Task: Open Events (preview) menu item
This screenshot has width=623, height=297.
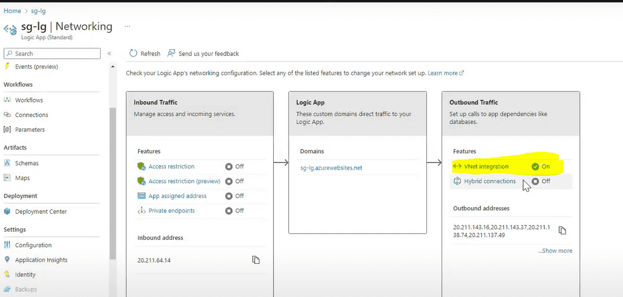Action: [x=36, y=66]
